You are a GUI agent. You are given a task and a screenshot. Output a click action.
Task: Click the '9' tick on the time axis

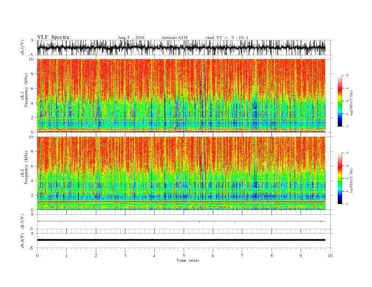pyautogui.click(x=301, y=256)
